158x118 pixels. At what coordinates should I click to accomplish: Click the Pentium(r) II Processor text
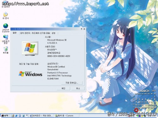[x=58, y=73]
